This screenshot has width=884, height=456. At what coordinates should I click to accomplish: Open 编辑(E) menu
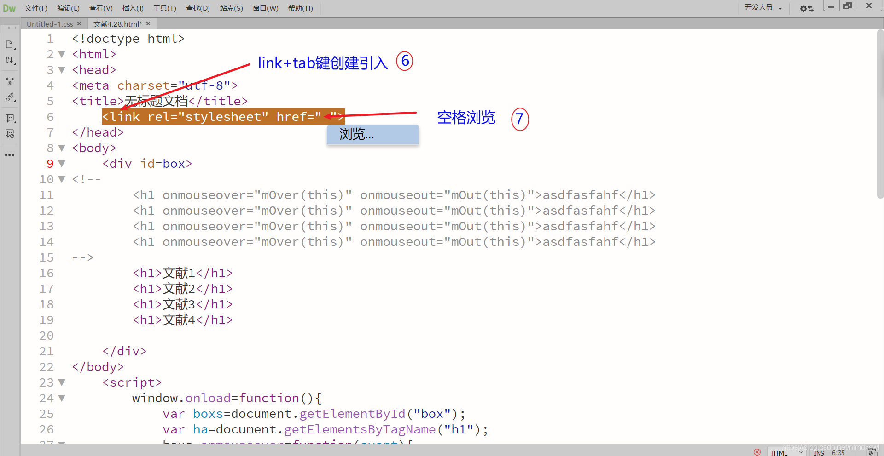[x=68, y=8]
